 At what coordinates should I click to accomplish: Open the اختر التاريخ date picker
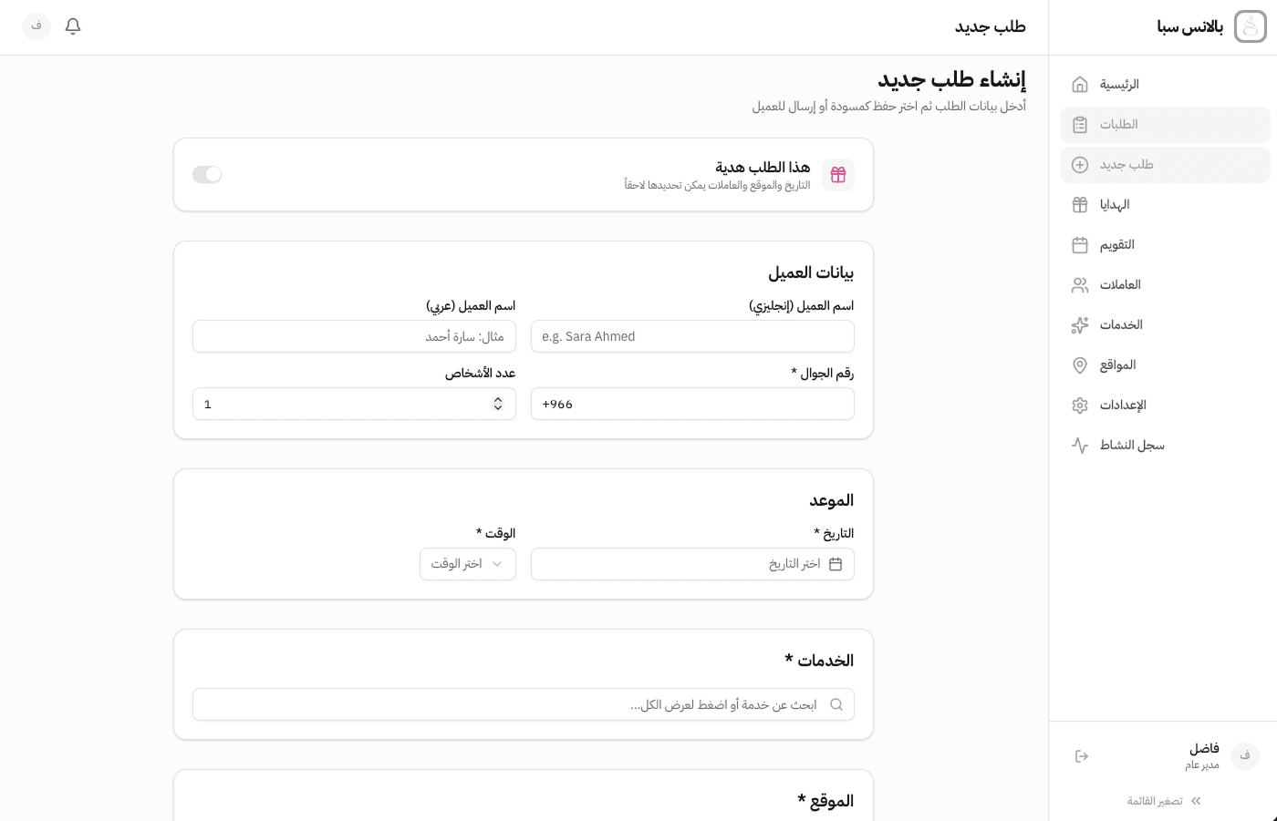[x=692, y=564]
